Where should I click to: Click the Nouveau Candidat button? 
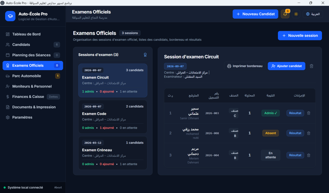[255, 14]
